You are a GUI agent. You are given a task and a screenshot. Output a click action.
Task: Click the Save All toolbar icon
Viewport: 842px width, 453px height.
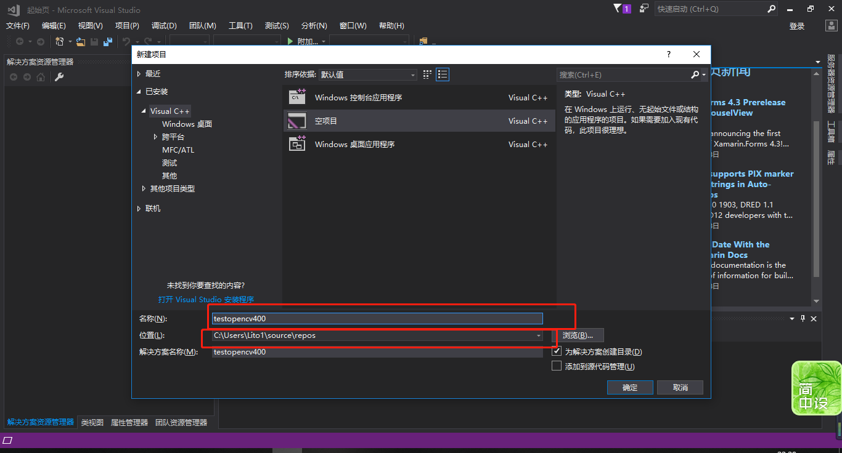pos(107,41)
